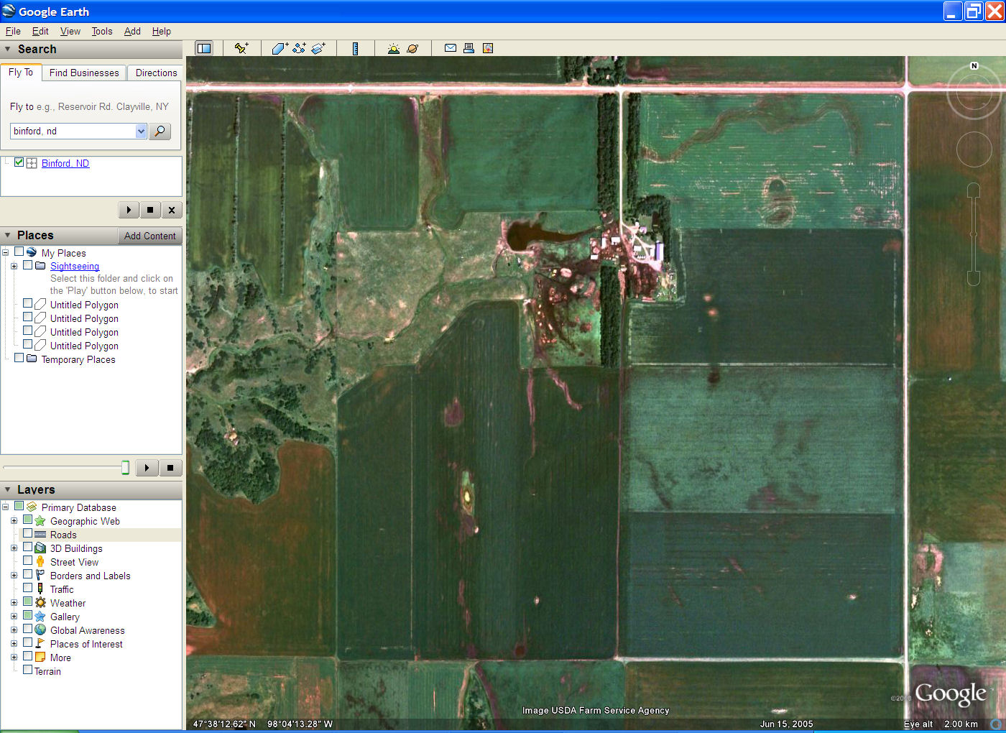This screenshot has height=733, width=1006.
Task: Click the Email envelope icon
Action: pyautogui.click(x=451, y=48)
